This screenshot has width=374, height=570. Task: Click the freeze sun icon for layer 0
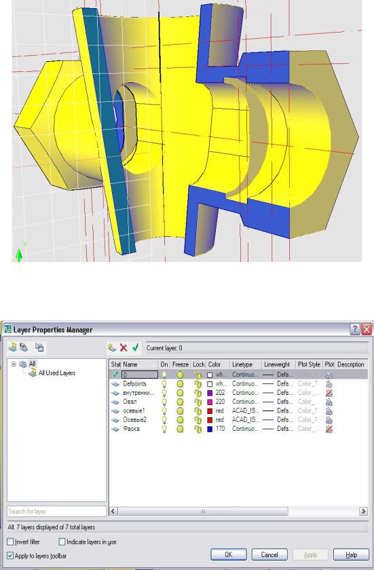tap(180, 375)
